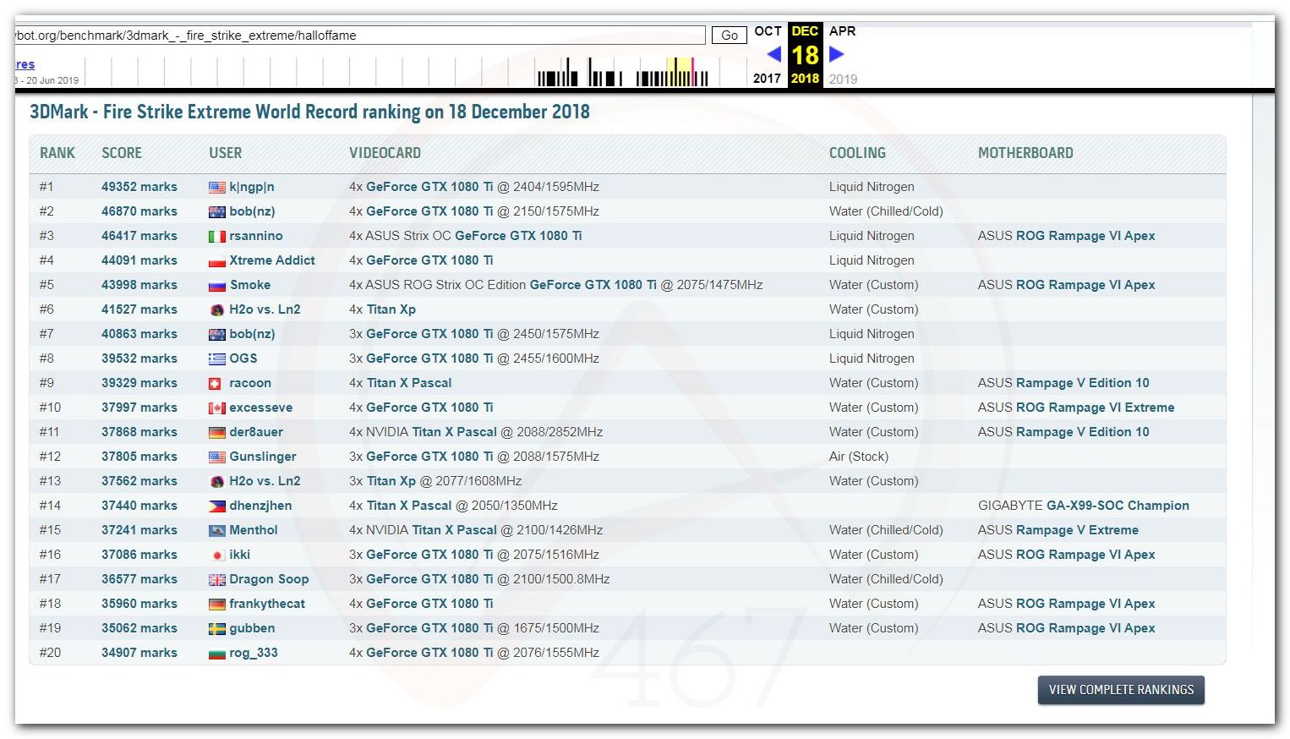Screen dimensions: 1290x739
Task: Click the flag beside bob(nz) at rank #2
Action: pos(217,212)
